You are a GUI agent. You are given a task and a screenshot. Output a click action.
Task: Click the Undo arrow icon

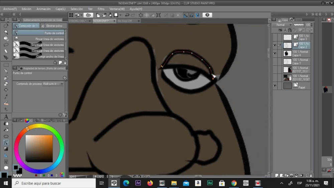pos(127,15)
